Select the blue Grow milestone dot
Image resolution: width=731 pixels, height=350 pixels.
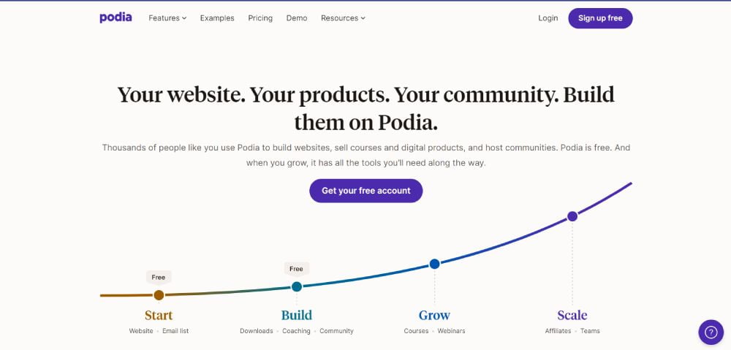(434, 264)
